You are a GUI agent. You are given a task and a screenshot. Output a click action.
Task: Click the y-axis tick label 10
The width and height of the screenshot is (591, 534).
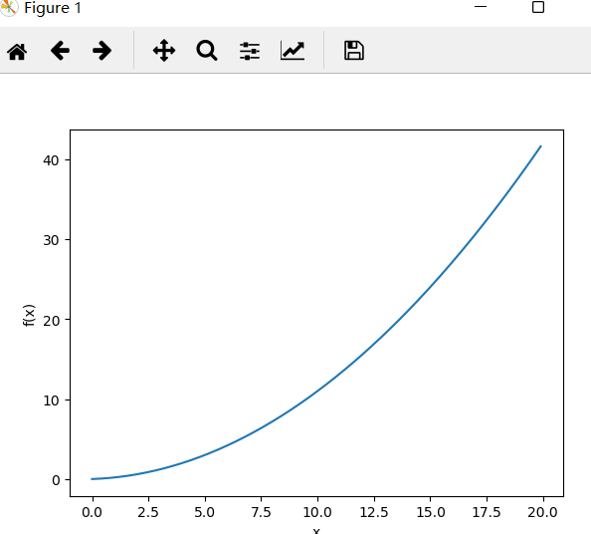tap(52, 400)
